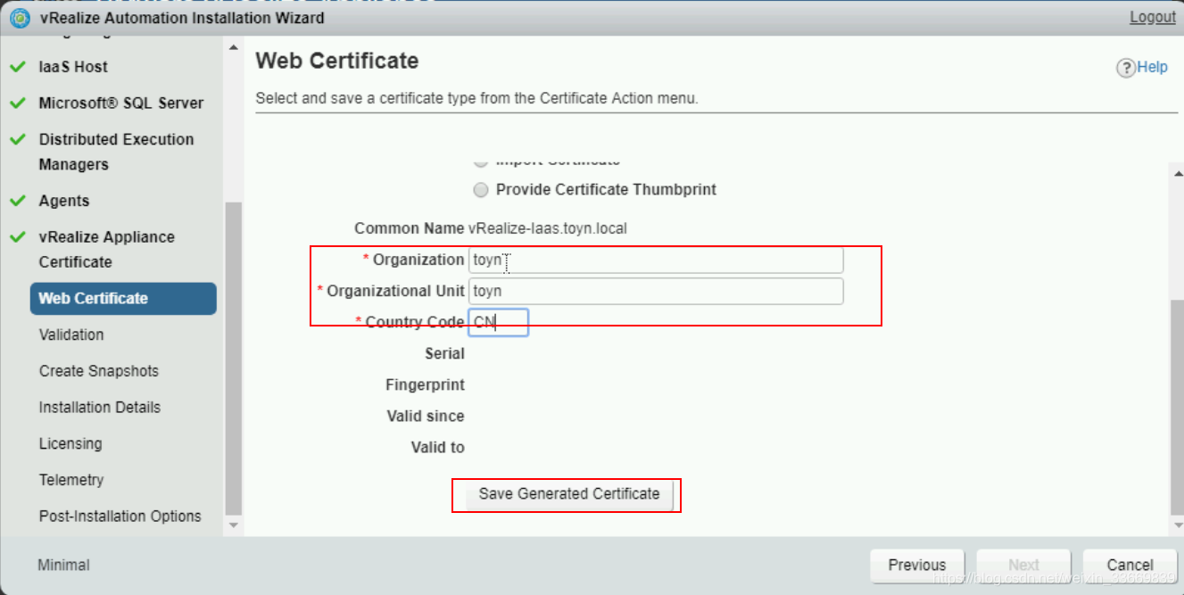
Task: Click the vRealize Appliance Certificate checkmark
Action: (x=17, y=237)
